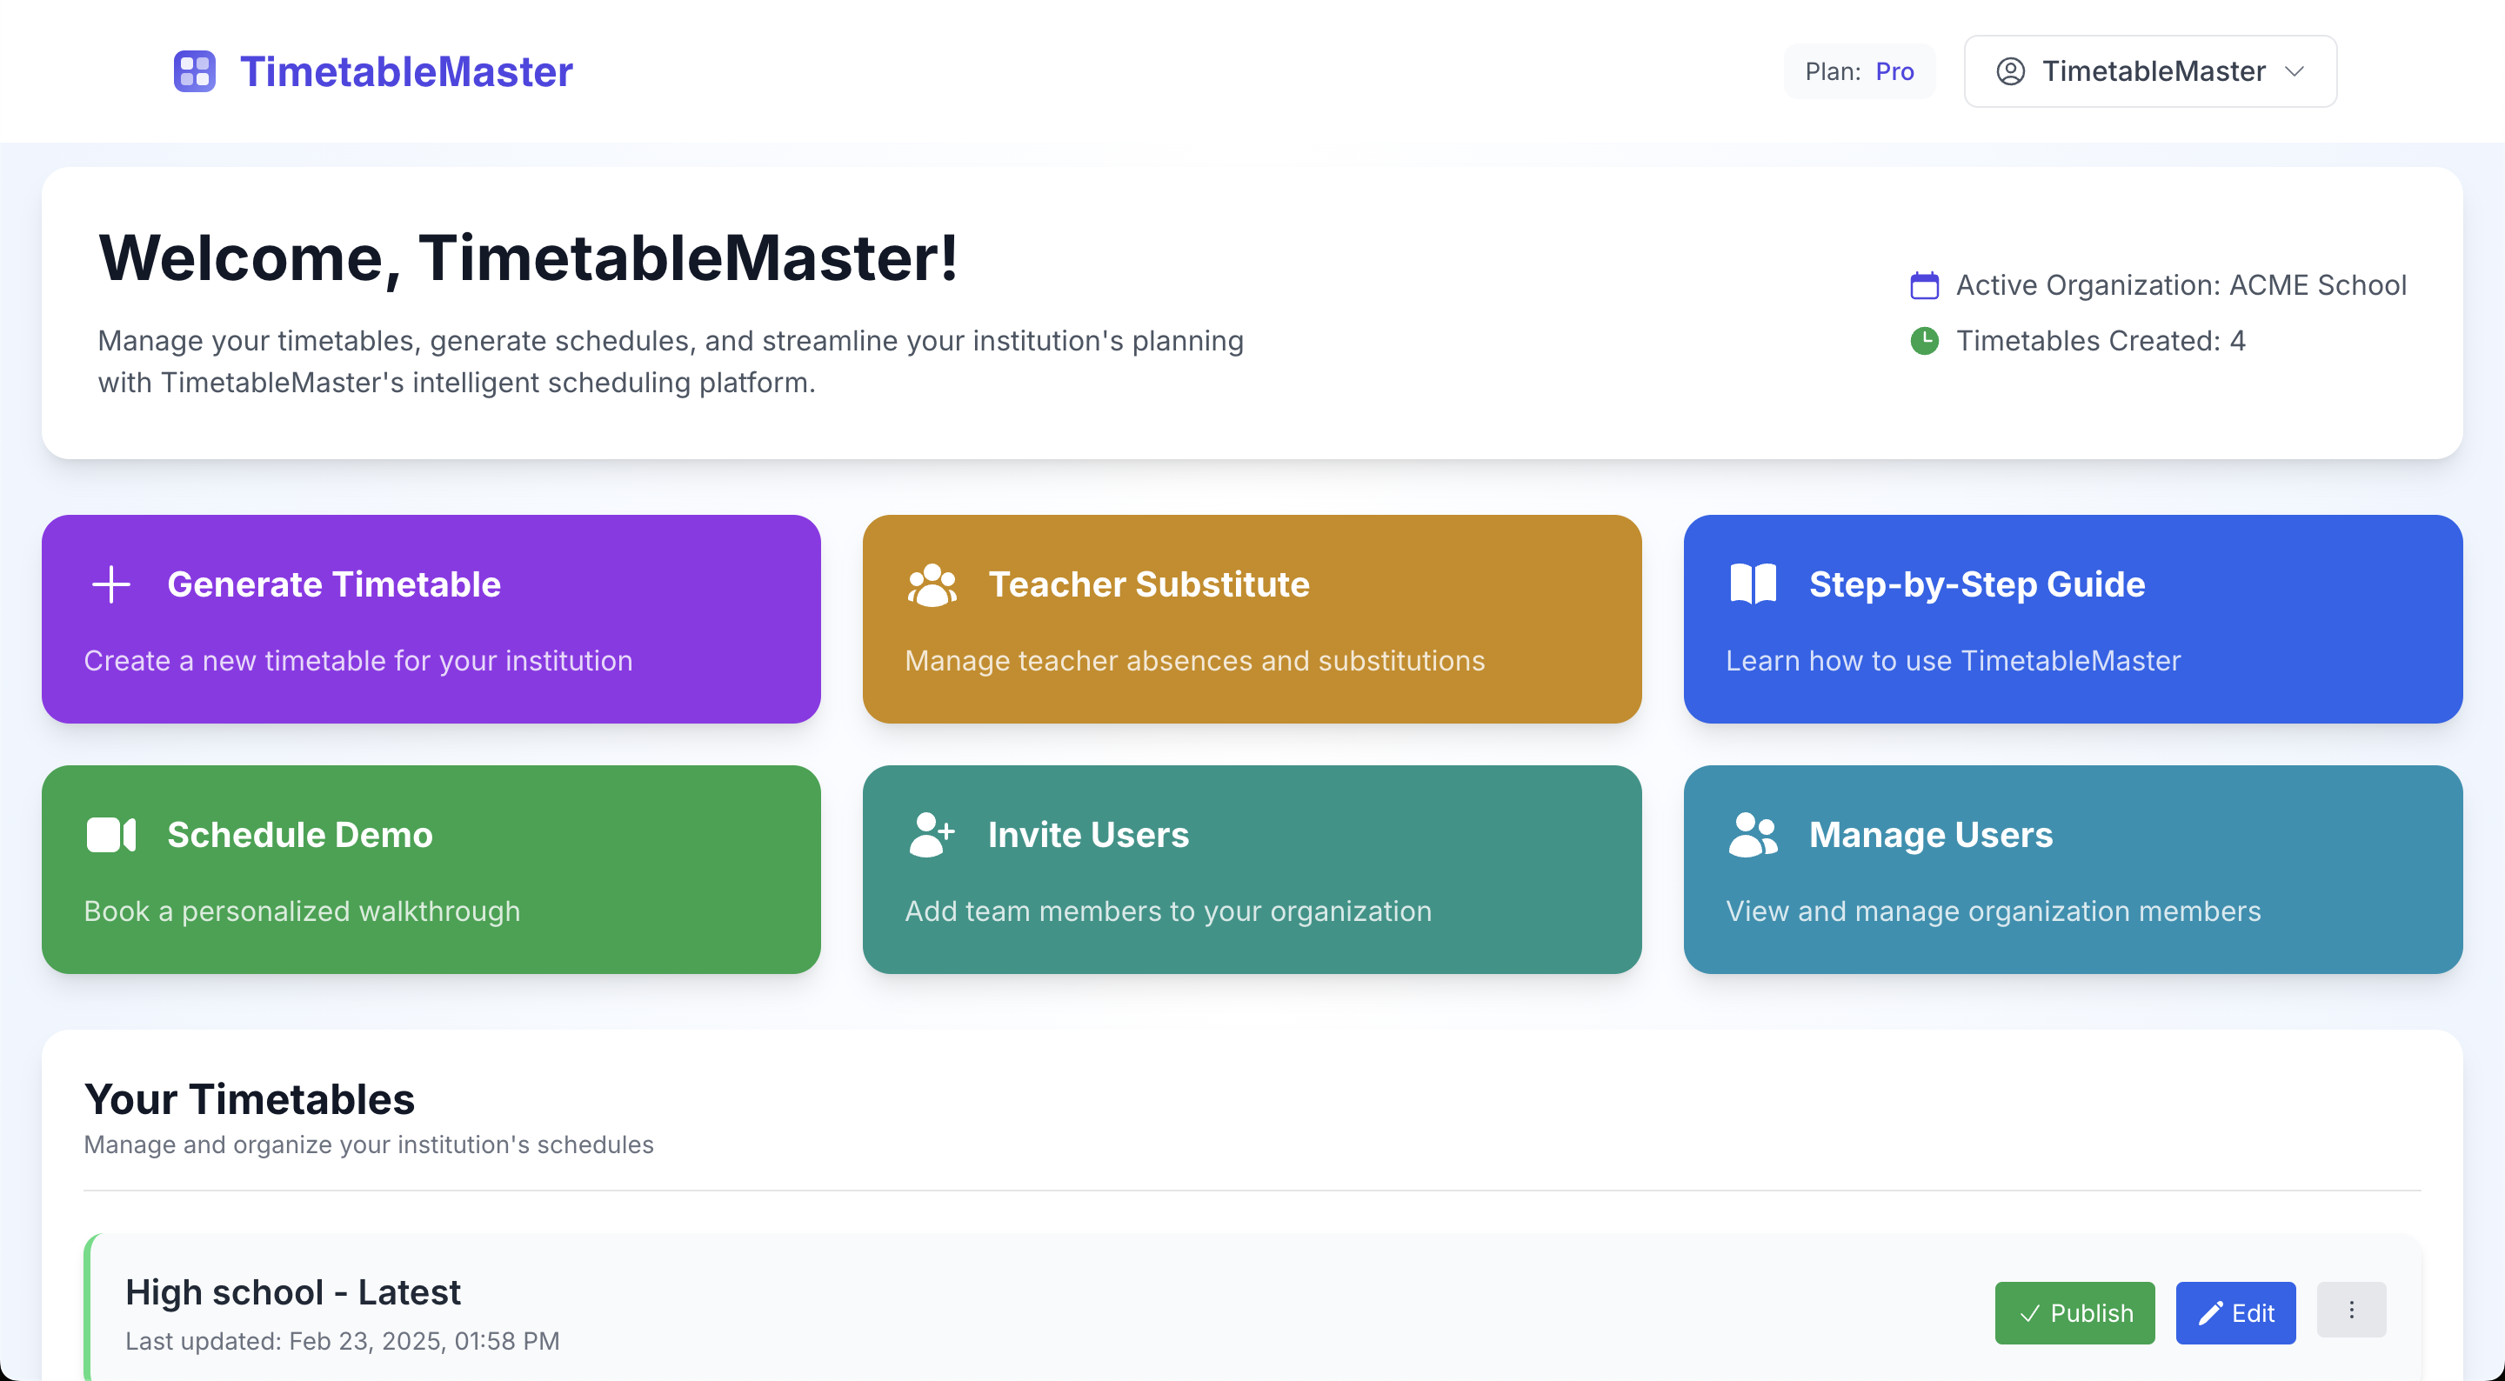Click the calendar icon beside Active Organization
This screenshot has width=2505, height=1381.
click(x=1923, y=285)
